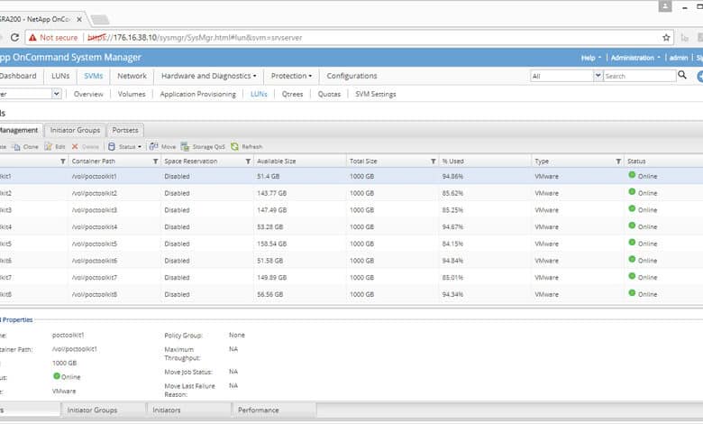
Task: Select row with path /vol/poctoolkit5
Action: (x=351, y=244)
